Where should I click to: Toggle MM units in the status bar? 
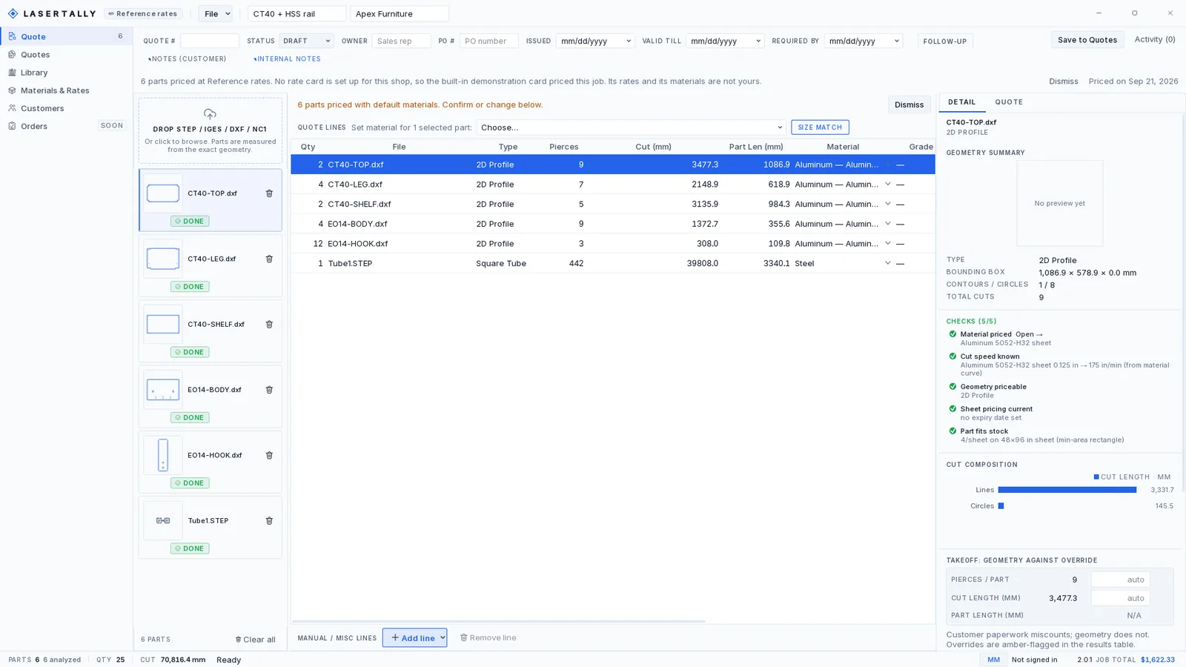tap(993, 660)
